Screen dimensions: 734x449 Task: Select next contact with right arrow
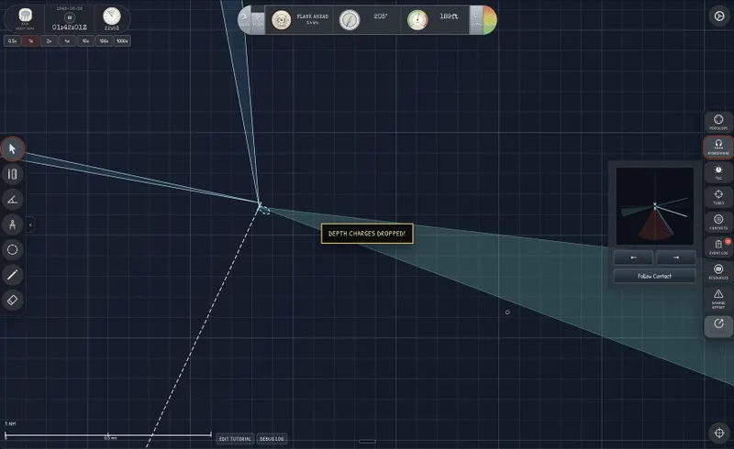coord(676,257)
